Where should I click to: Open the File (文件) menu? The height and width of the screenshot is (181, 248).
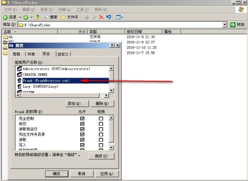10,9
